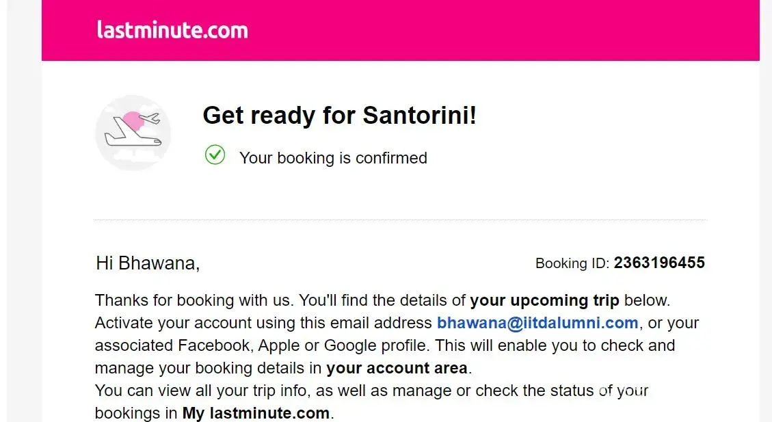The image size is (772, 422).
Task: Click the "Hi Bhawana," greeting
Action: click(x=148, y=263)
